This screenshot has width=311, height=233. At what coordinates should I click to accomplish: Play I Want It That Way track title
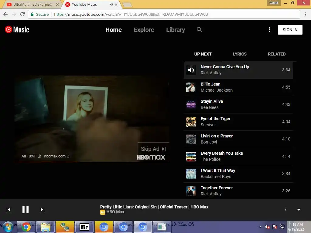218,171
